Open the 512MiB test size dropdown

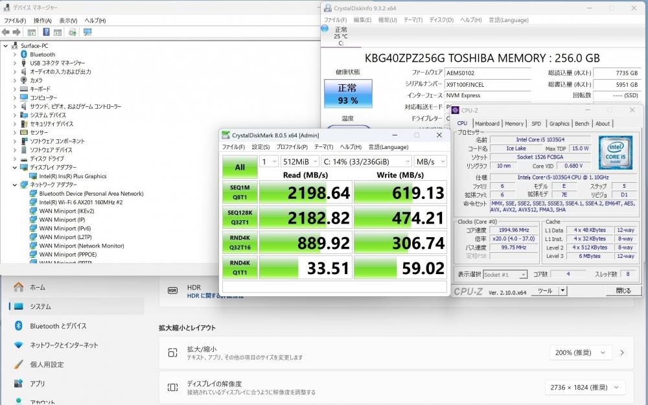click(x=299, y=161)
